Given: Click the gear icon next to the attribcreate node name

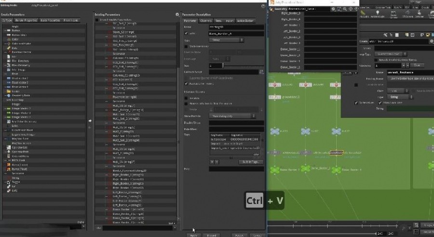Looking at the screenshot, I should tap(431, 41).
